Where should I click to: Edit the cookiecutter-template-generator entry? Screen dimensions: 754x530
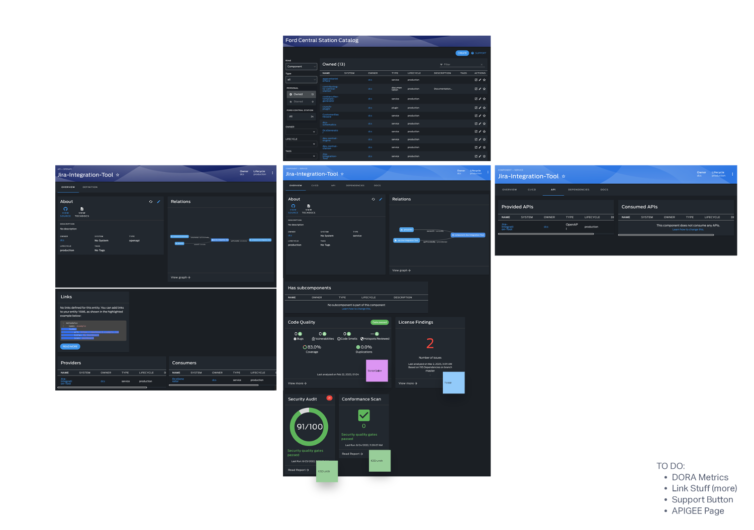[x=480, y=99]
